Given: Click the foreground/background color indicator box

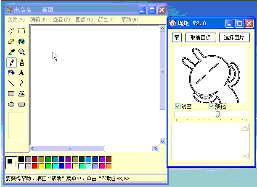Looking at the screenshot, I should click(x=11, y=163).
